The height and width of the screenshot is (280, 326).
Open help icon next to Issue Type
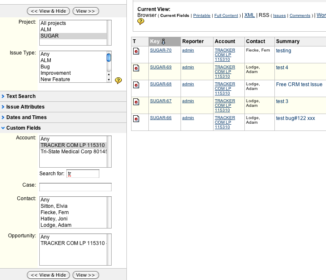(x=118, y=80)
